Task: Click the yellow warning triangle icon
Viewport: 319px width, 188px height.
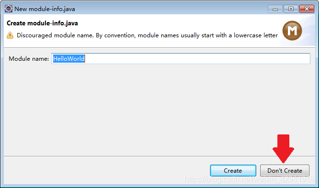Action: [x=10, y=35]
